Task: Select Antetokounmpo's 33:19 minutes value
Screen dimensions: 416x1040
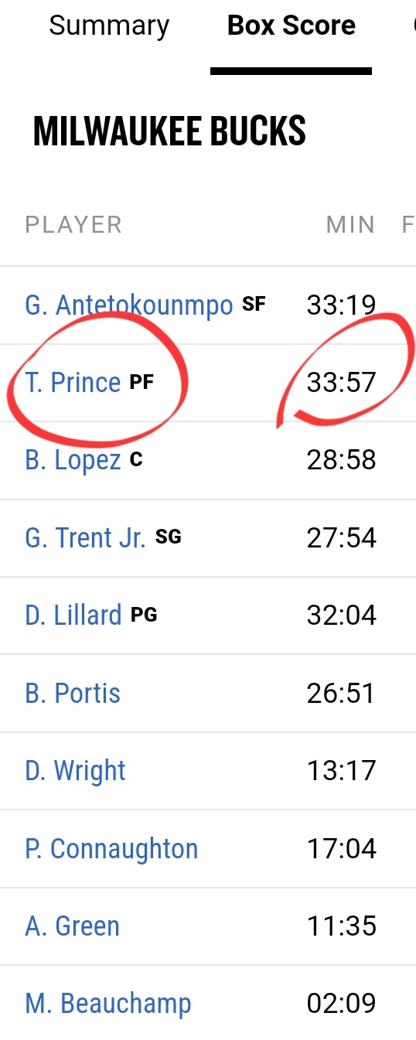Action: (x=341, y=305)
